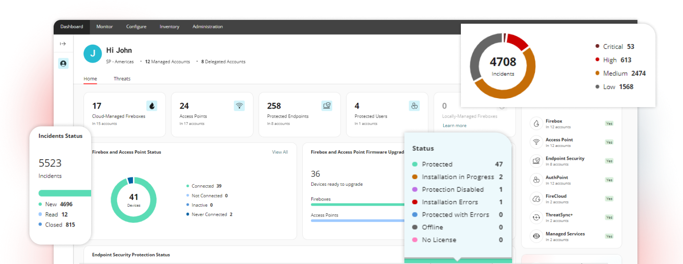
Task: Click the Protected Users icon
Action: [x=414, y=106]
